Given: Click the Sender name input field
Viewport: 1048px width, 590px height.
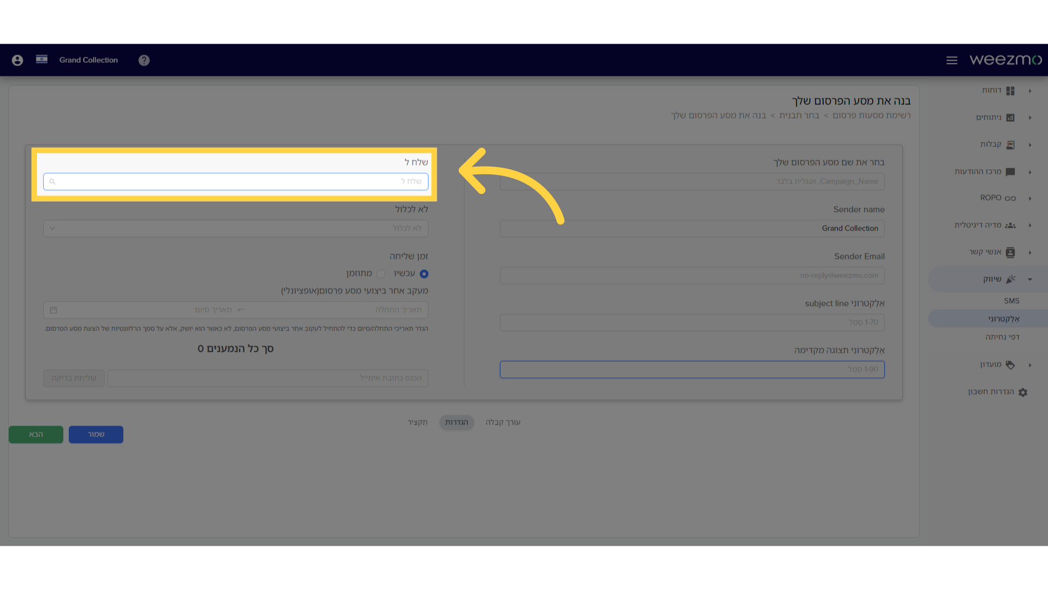Looking at the screenshot, I should tap(692, 228).
